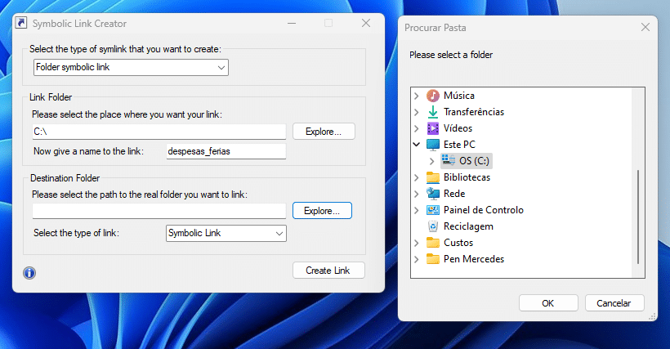Confirm folder selection with OK

548,303
